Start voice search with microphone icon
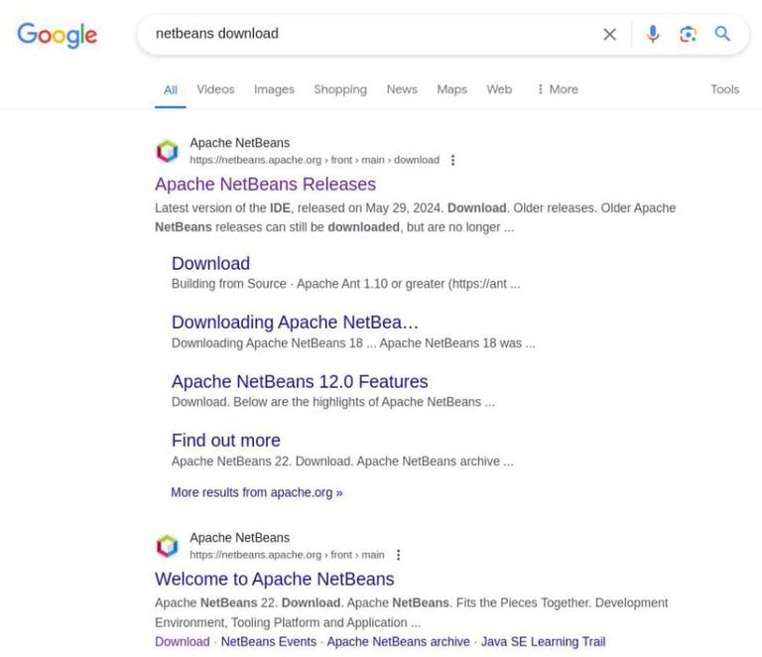 (x=652, y=34)
